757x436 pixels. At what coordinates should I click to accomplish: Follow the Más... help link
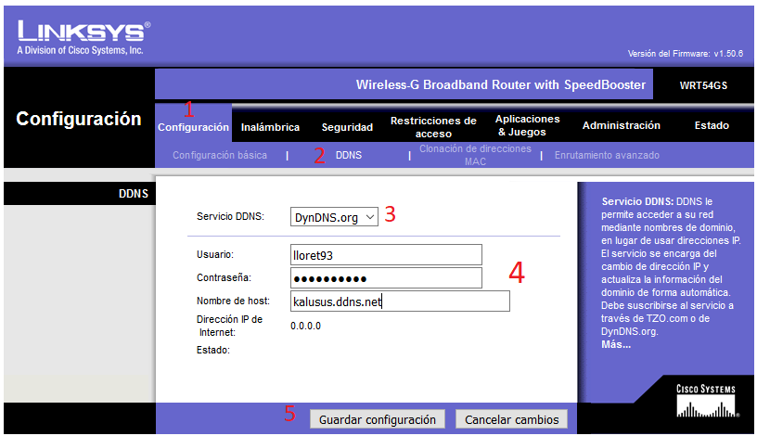616,345
